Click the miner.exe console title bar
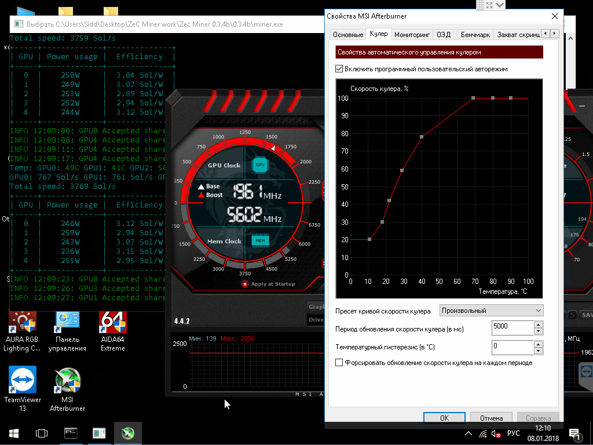This screenshot has height=445, width=593. tap(166, 24)
